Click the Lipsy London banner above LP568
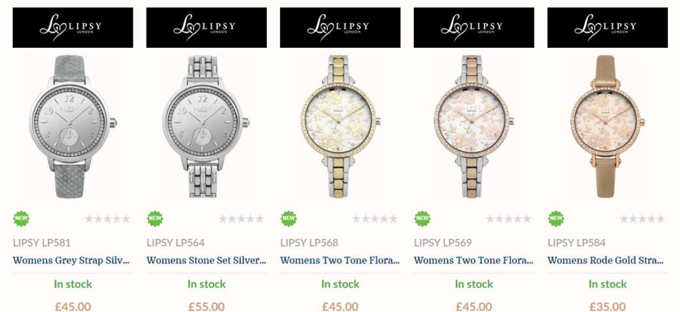 [x=340, y=27]
